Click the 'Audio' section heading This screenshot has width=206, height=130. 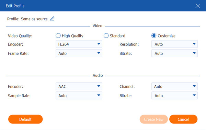click(98, 75)
